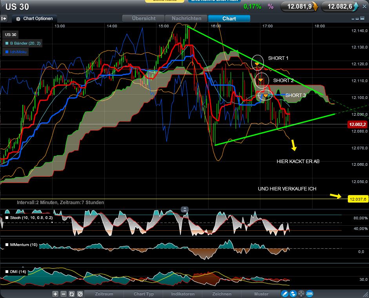Click the refresh chart icon
Viewport: 369px width, 298px height.
71,294
